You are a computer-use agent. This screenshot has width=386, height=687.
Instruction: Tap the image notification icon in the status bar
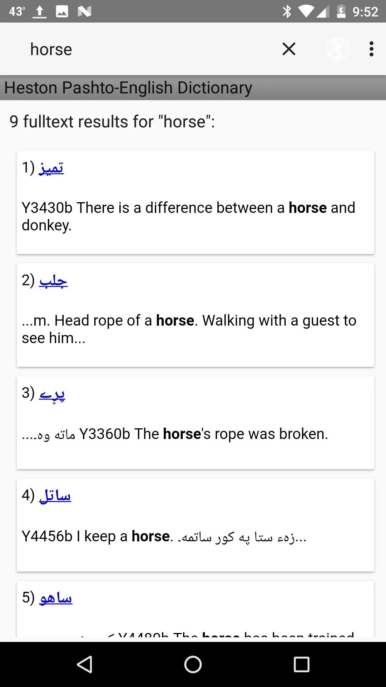click(62, 11)
